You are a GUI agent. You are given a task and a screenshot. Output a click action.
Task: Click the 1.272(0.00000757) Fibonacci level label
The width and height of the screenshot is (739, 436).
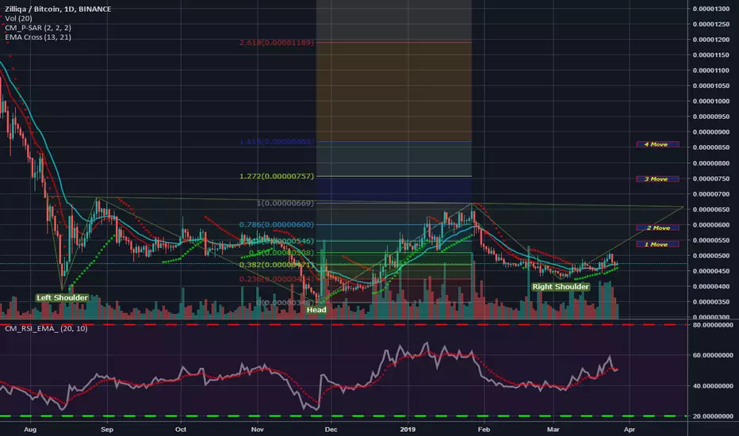click(x=276, y=176)
